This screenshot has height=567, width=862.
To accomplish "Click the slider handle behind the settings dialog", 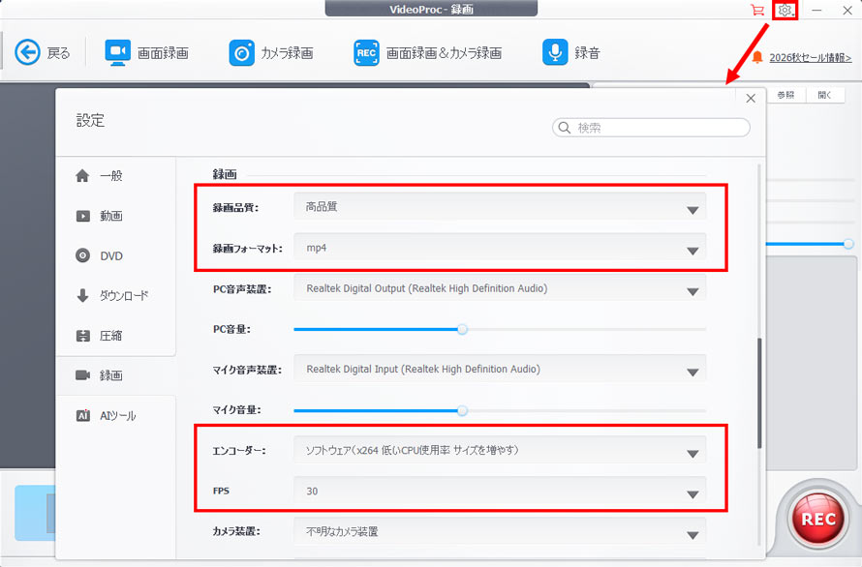I will pyautogui.click(x=848, y=244).
